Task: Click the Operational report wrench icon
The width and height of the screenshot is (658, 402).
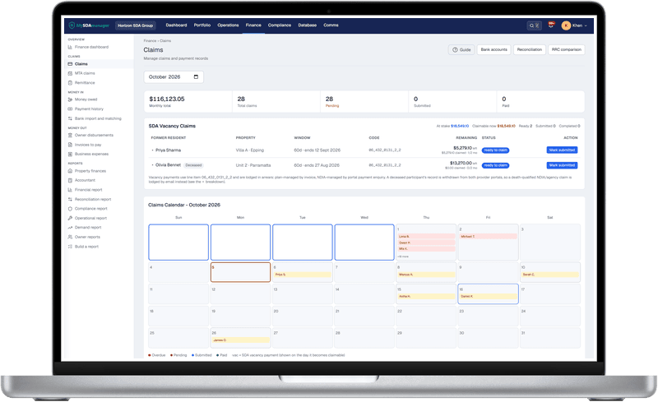Action: pyautogui.click(x=70, y=218)
